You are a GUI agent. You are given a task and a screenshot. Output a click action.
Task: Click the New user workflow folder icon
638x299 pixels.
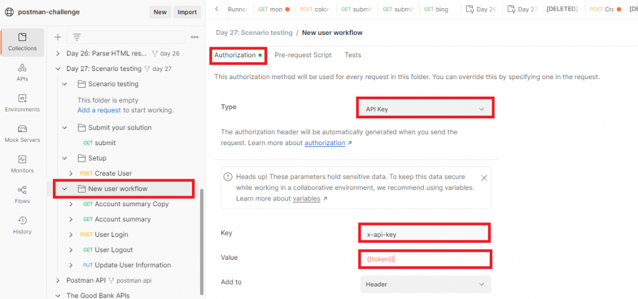[82, 189]
